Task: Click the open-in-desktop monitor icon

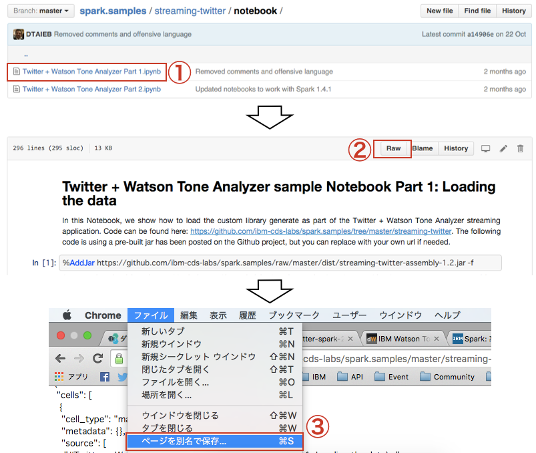Action: pos(485,148)
